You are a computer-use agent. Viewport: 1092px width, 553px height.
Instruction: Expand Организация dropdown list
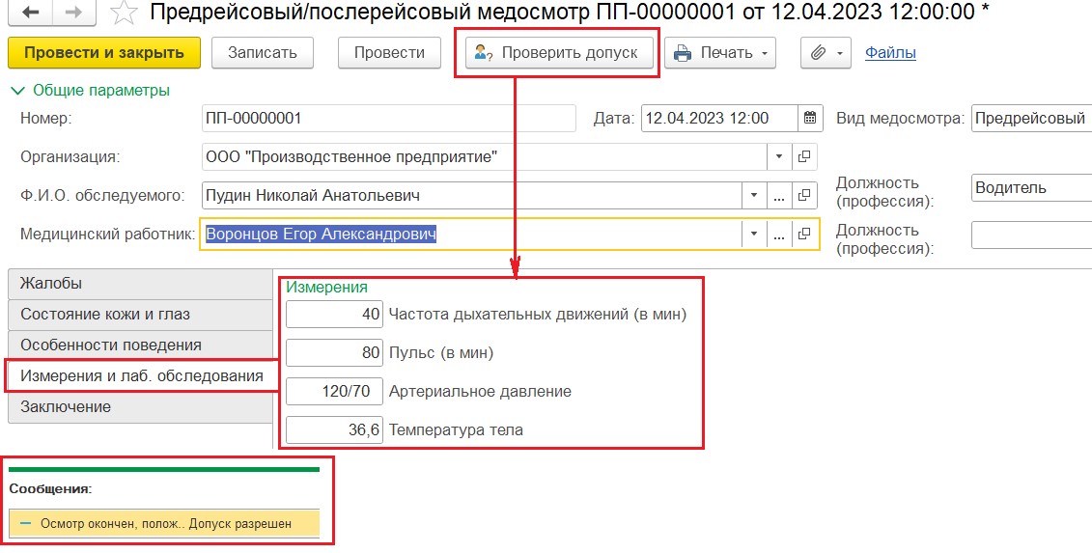click(779, 156)
